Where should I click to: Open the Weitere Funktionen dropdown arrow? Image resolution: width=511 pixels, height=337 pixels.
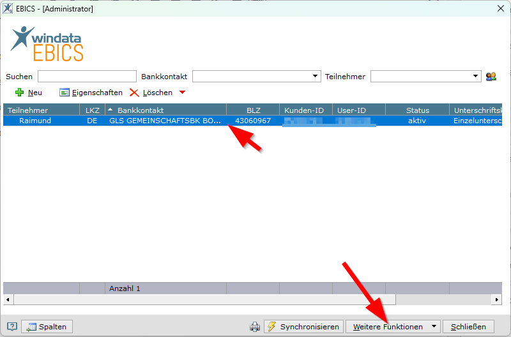coord(434,327)
